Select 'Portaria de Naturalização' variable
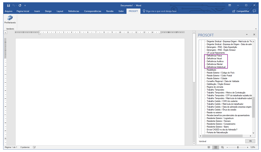Viewport: 261px width, 152px height. coord(217,132)
